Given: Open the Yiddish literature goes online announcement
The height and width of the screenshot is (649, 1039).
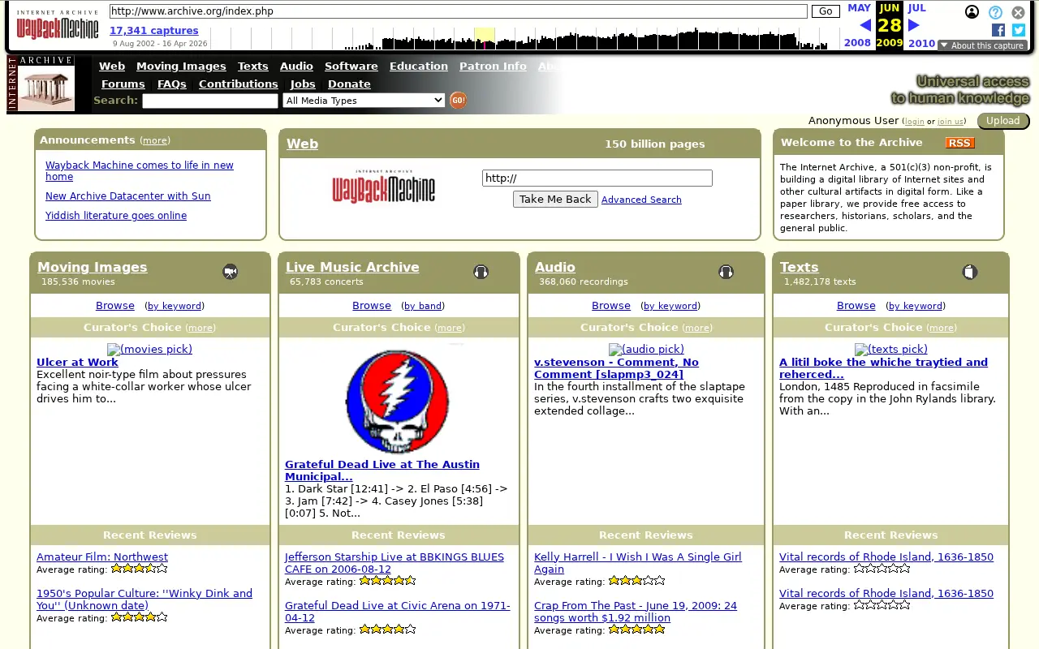Looking at the screenshot, I should pyautogui.click(x=116, y=216).
